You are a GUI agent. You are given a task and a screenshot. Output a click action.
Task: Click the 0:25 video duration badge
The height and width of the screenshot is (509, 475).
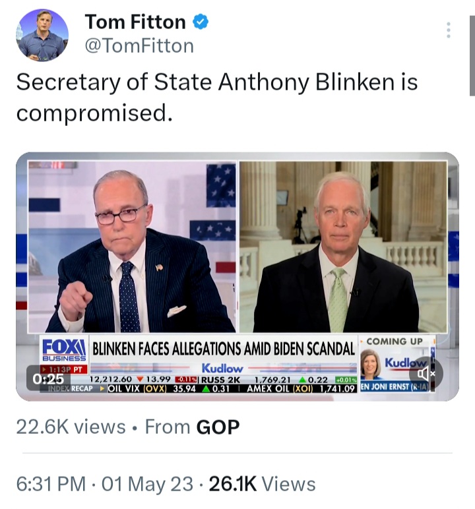(x=48, y=378)
